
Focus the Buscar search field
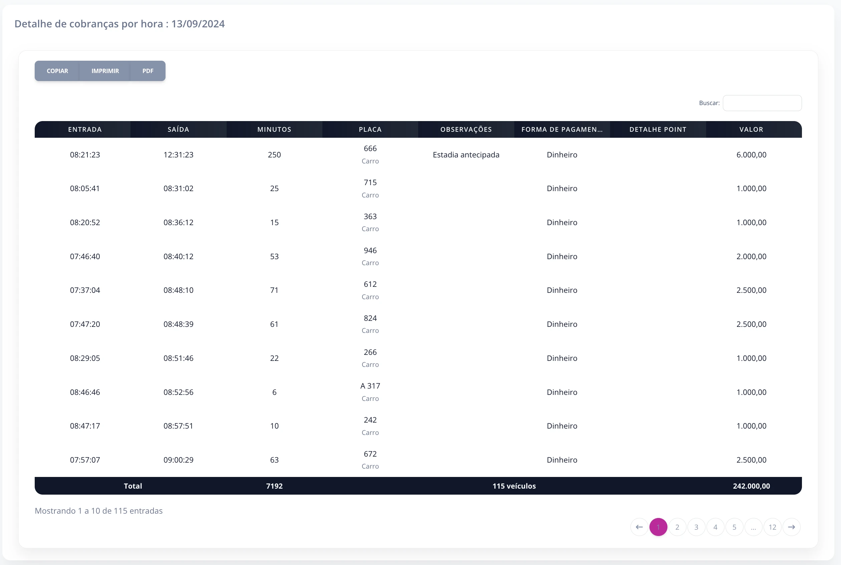(x=762, y=103)
